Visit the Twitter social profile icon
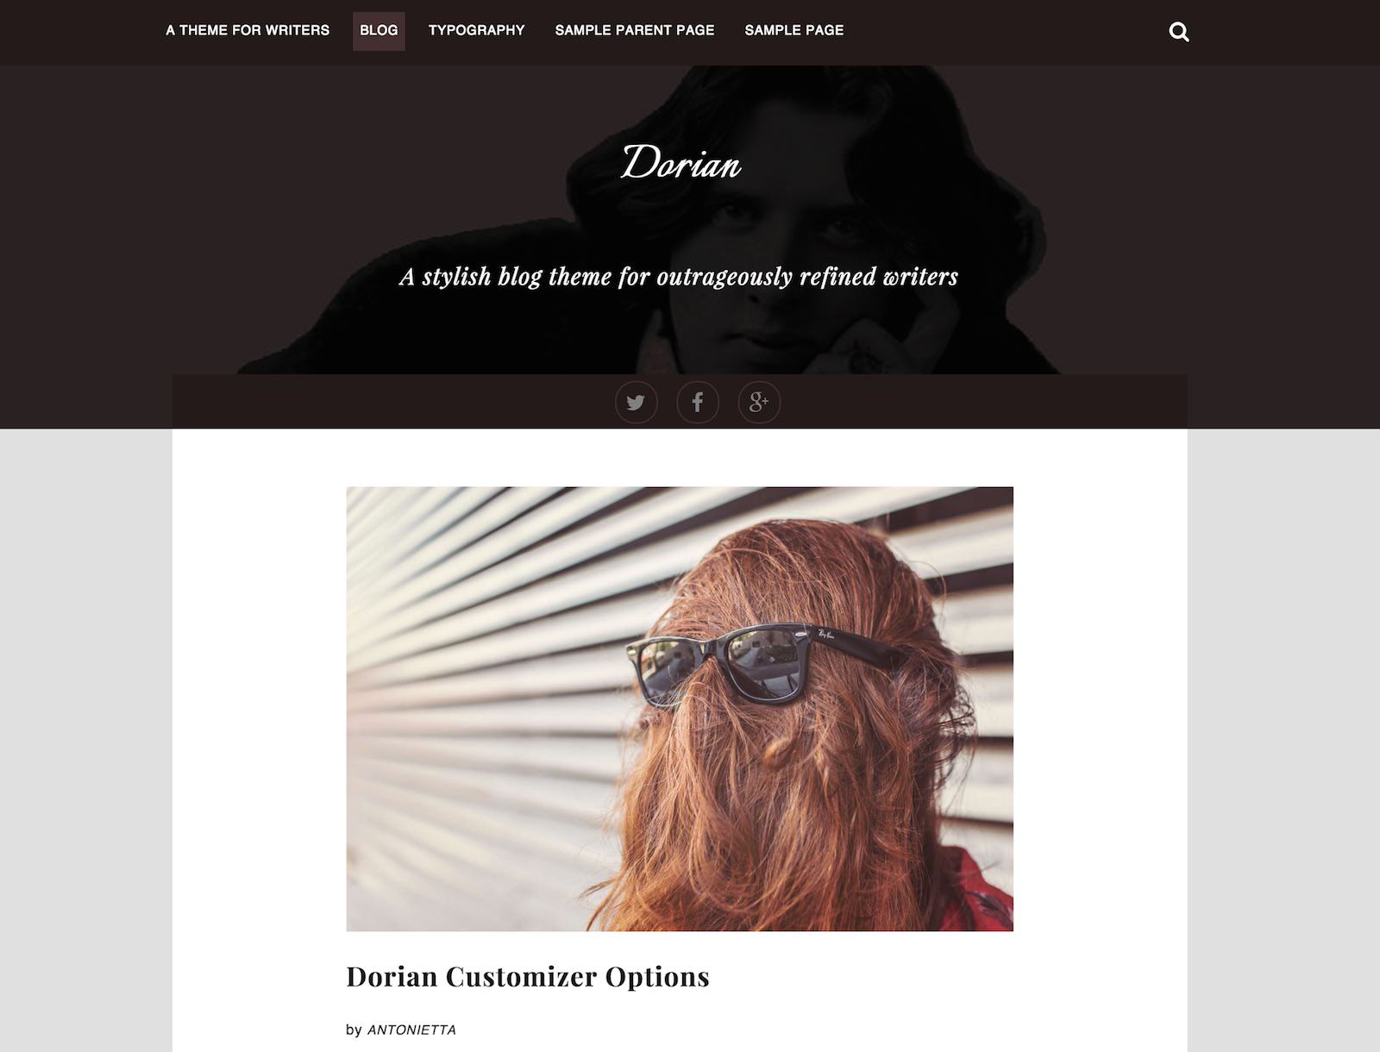Screen dimensions: 1380x1052 [637, 402]
